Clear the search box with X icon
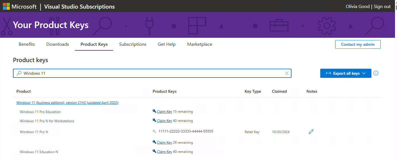Image resolution: width=397 pixels, height=160 pixels. pyautogui.click(x=287, y=73)
